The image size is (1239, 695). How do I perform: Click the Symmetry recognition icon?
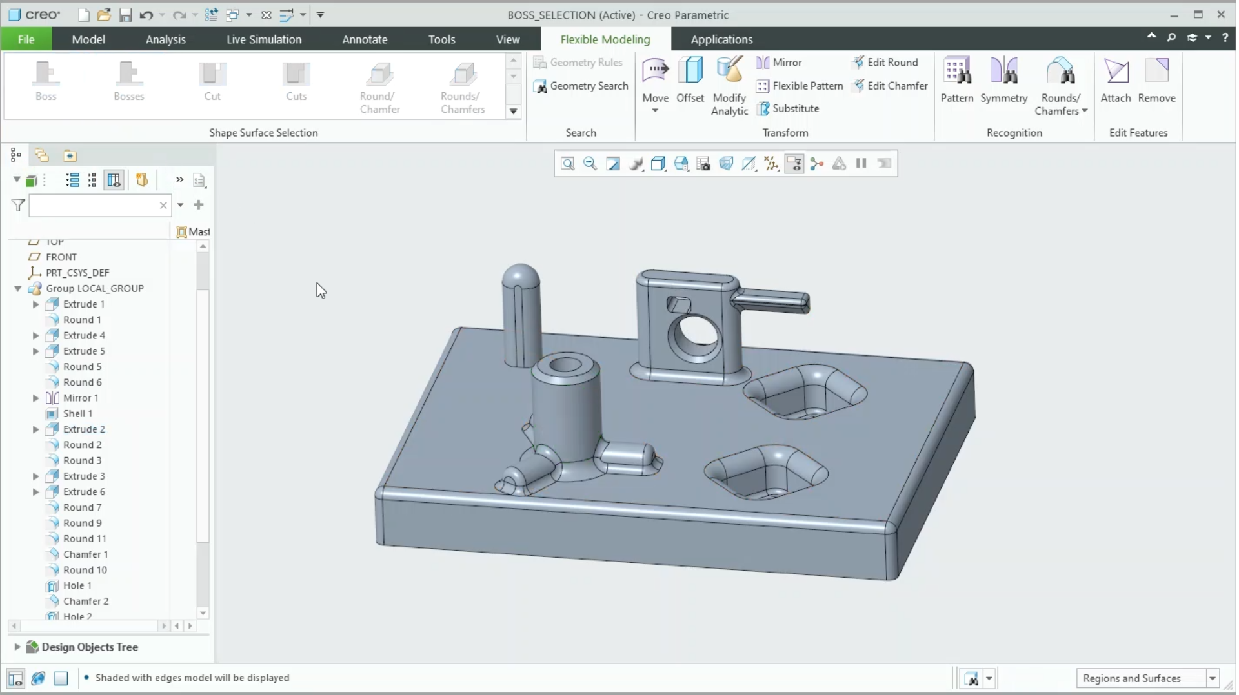pos(1003,79)
